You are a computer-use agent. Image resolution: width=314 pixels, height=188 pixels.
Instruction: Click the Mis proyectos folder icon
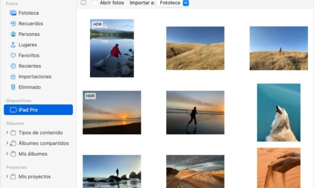[13, 177]
